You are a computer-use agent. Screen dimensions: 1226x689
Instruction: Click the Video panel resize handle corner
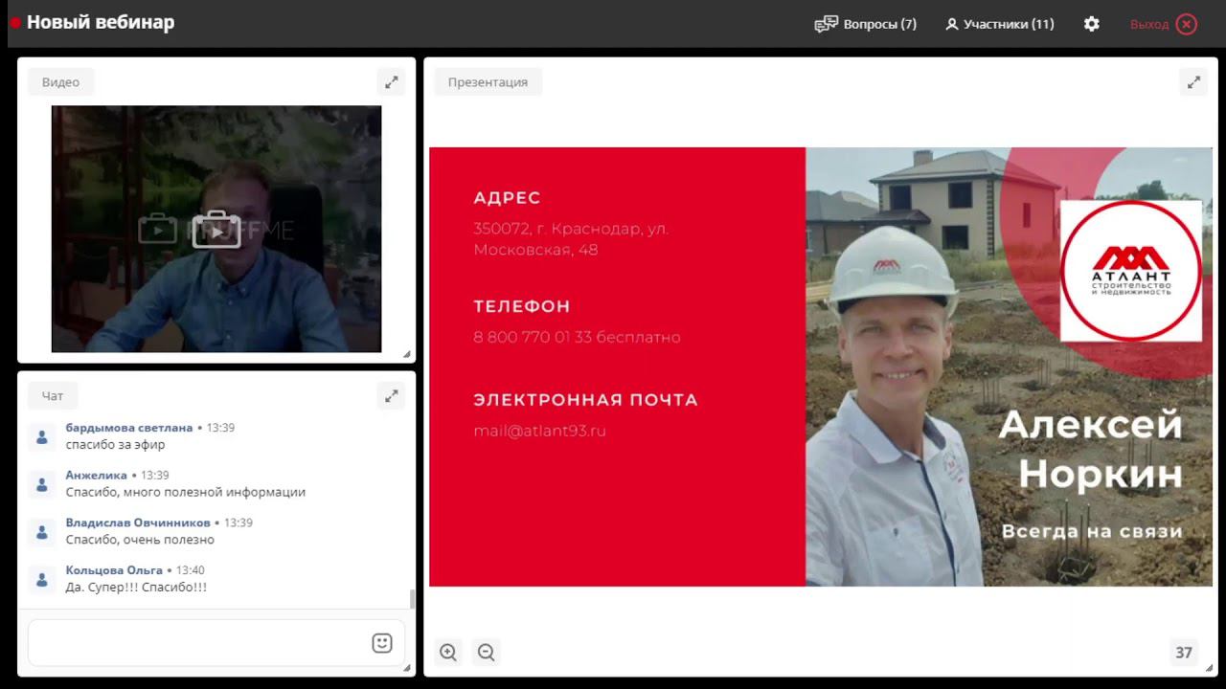407,354
